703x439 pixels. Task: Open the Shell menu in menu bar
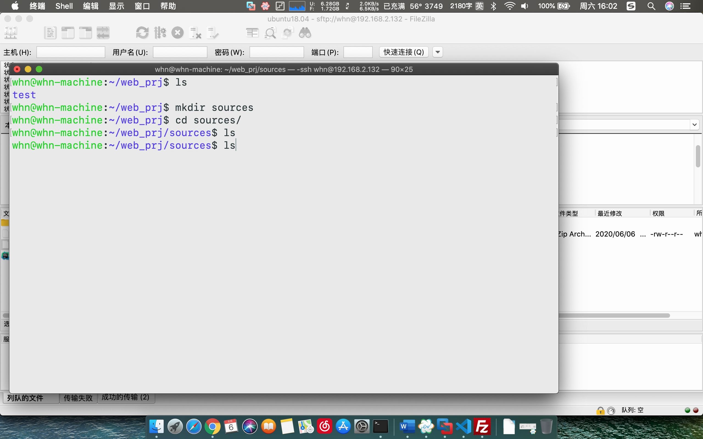pos(64,6)
